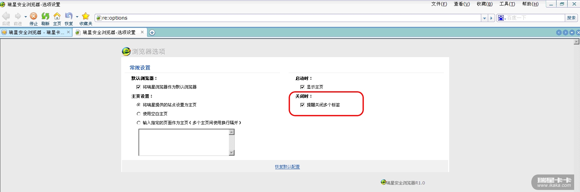Viewport: 580px width, 192px height.
Task: Click the Restore (恢复) icon
Action: [69, 16]
